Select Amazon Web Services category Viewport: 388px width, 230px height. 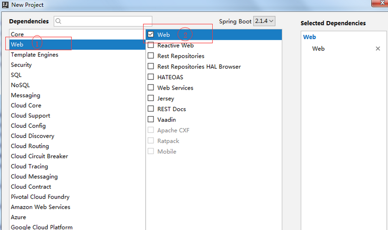pyautogui.click(x=77, y=207)
